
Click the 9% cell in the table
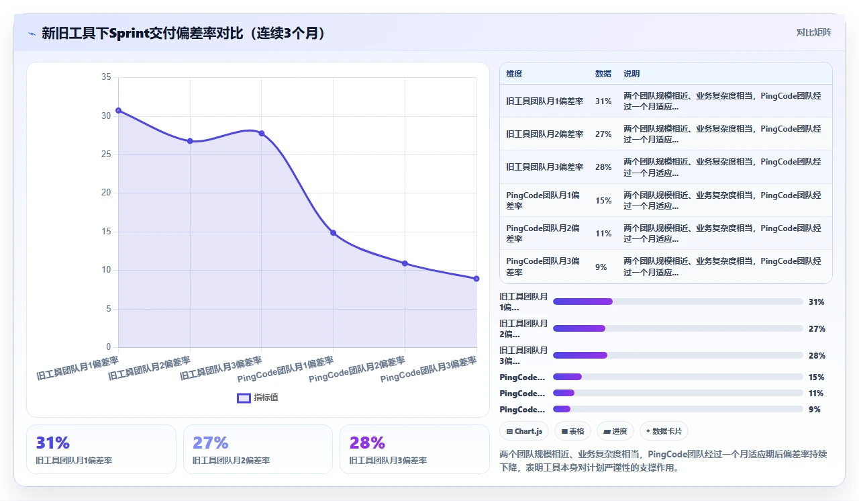pyautogui.click(x=601, y=267)
